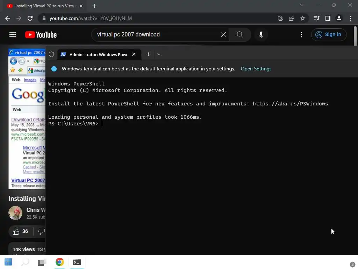The height and width of the screenshot is (269, 358).
Task: Click the PowerShell command prompt line
Action: (76, 124)
